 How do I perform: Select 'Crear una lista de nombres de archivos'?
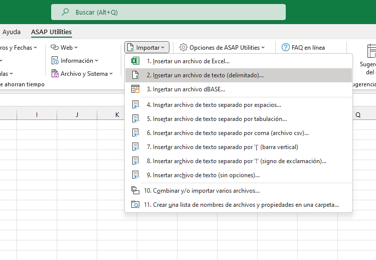point(239,205)
